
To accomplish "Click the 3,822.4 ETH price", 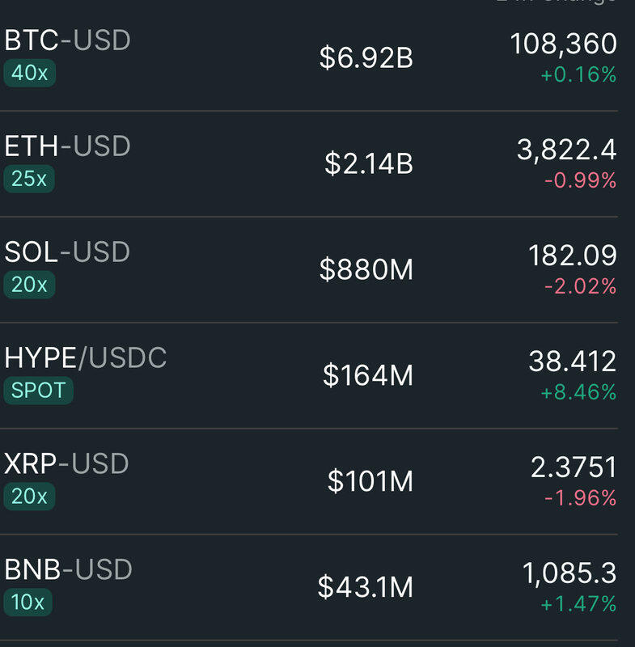I will click(x=566, y=150).
